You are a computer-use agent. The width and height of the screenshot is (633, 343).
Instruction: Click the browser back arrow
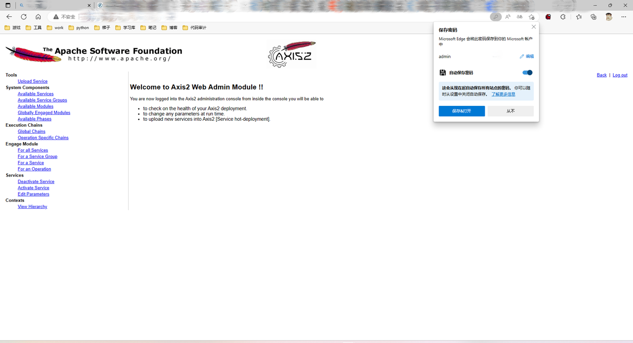[9, 17]
